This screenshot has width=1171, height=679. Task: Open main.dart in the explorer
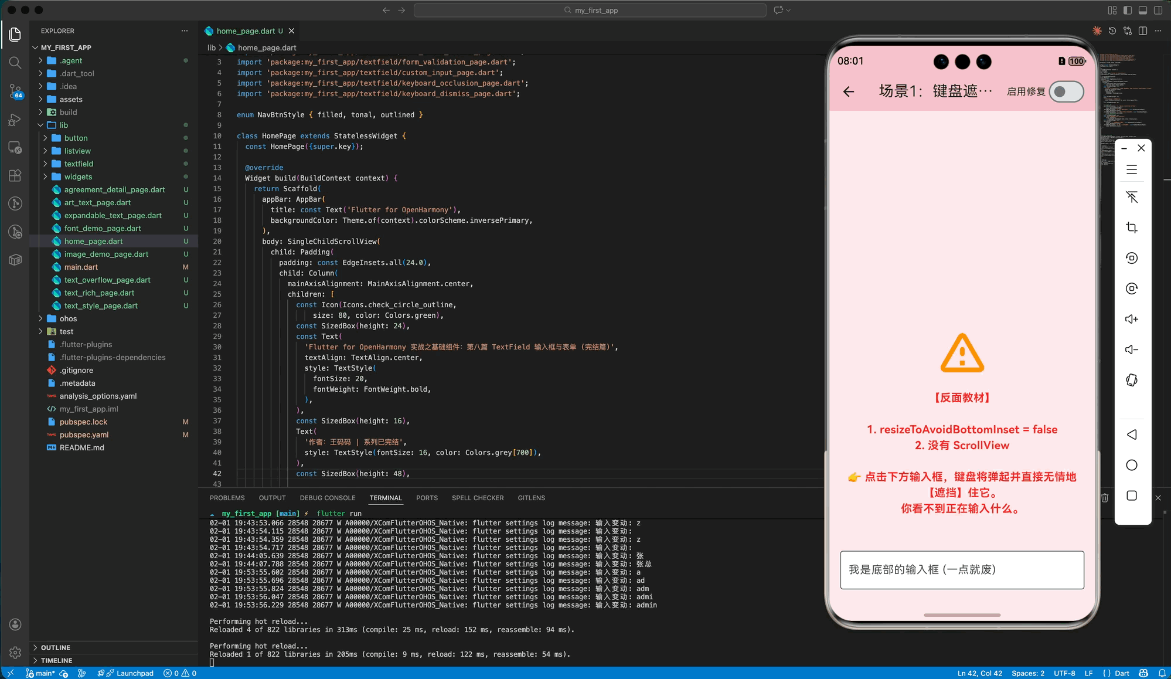(x=81, y=267)
